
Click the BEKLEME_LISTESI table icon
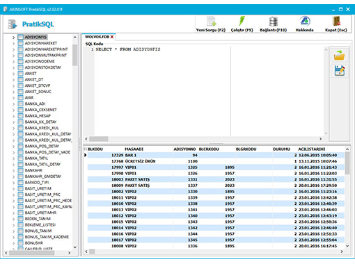[x=21, y=224]
